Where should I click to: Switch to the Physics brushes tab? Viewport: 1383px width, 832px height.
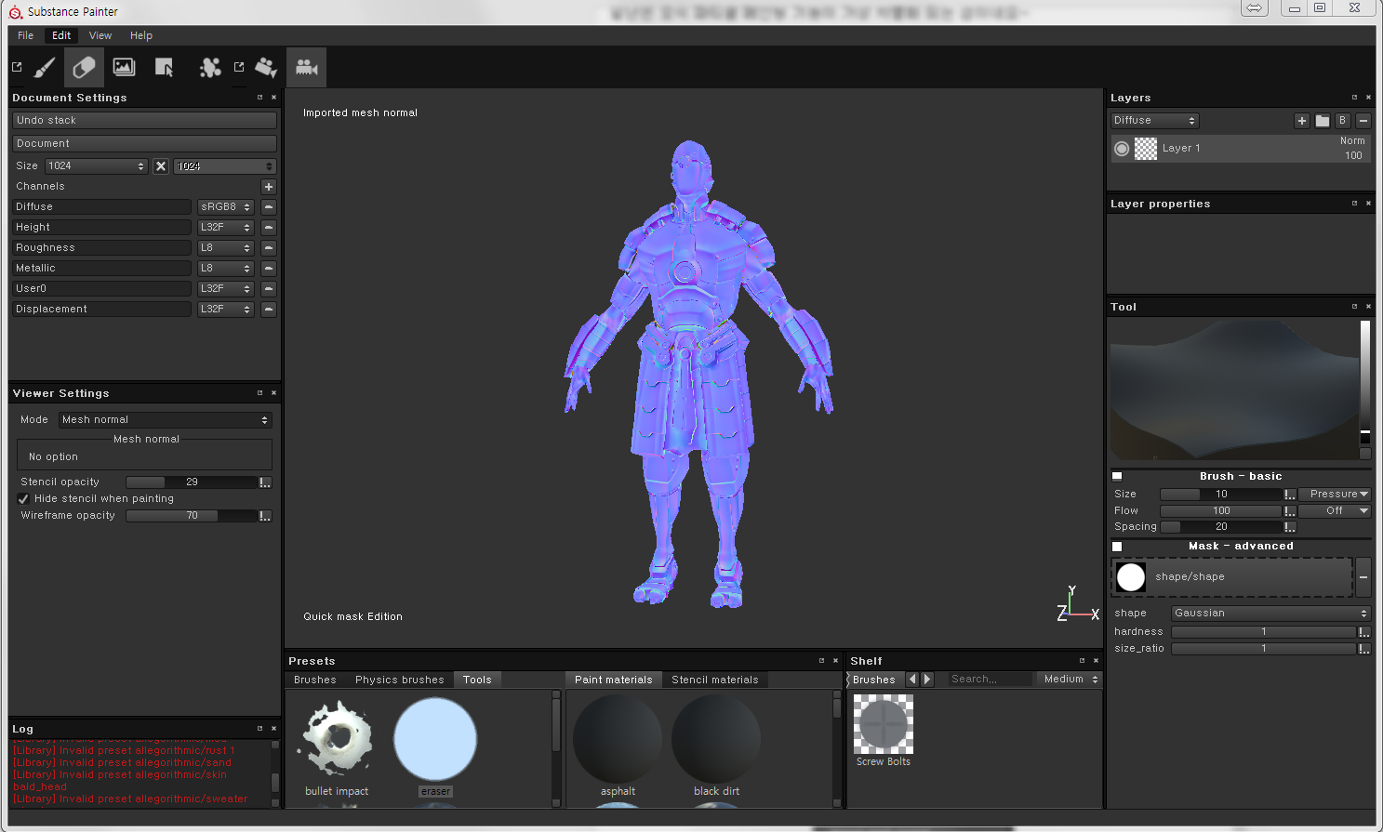(x=400, y=680)
